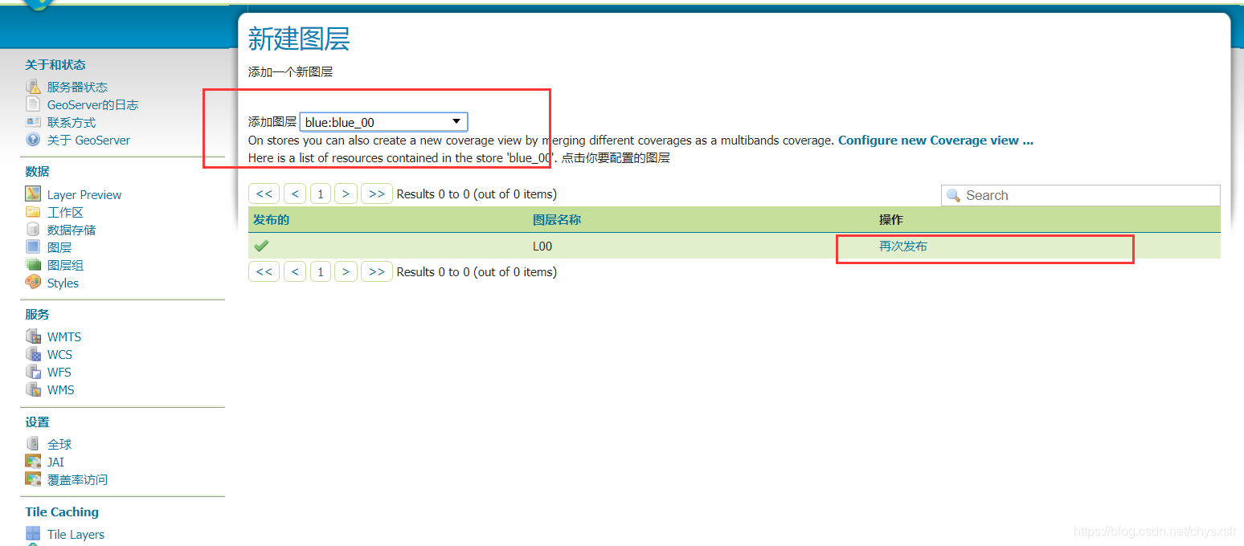The width and height of the screenshot is (1244, 546).
Task: Expand the blue:blue_00 layer dropdown
Action: pos(383,122)
